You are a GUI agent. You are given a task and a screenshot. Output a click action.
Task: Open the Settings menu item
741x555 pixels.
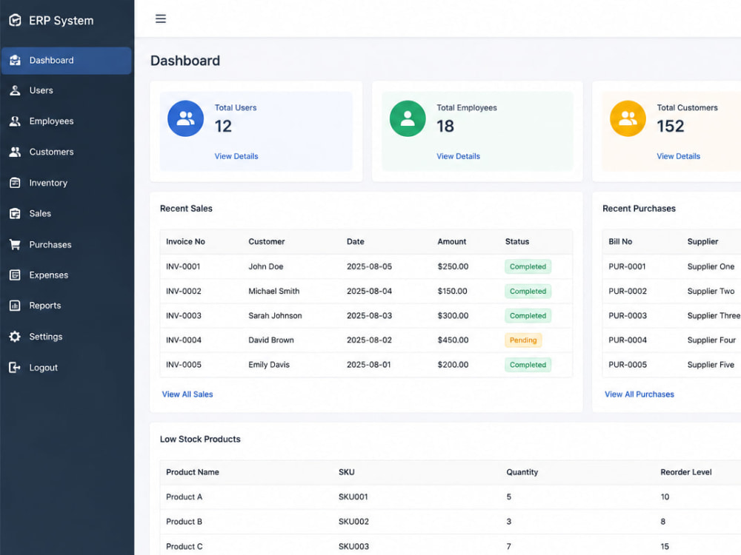[x=66, y=337]
